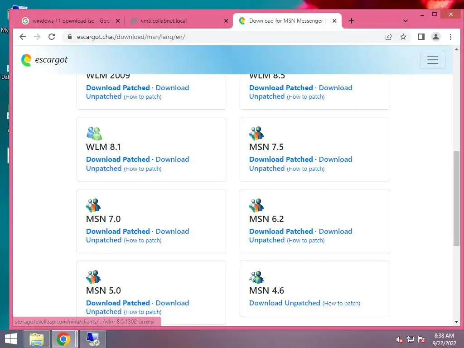
Task: Download Patched WLM 2009
Action: [x=118, y=87]
